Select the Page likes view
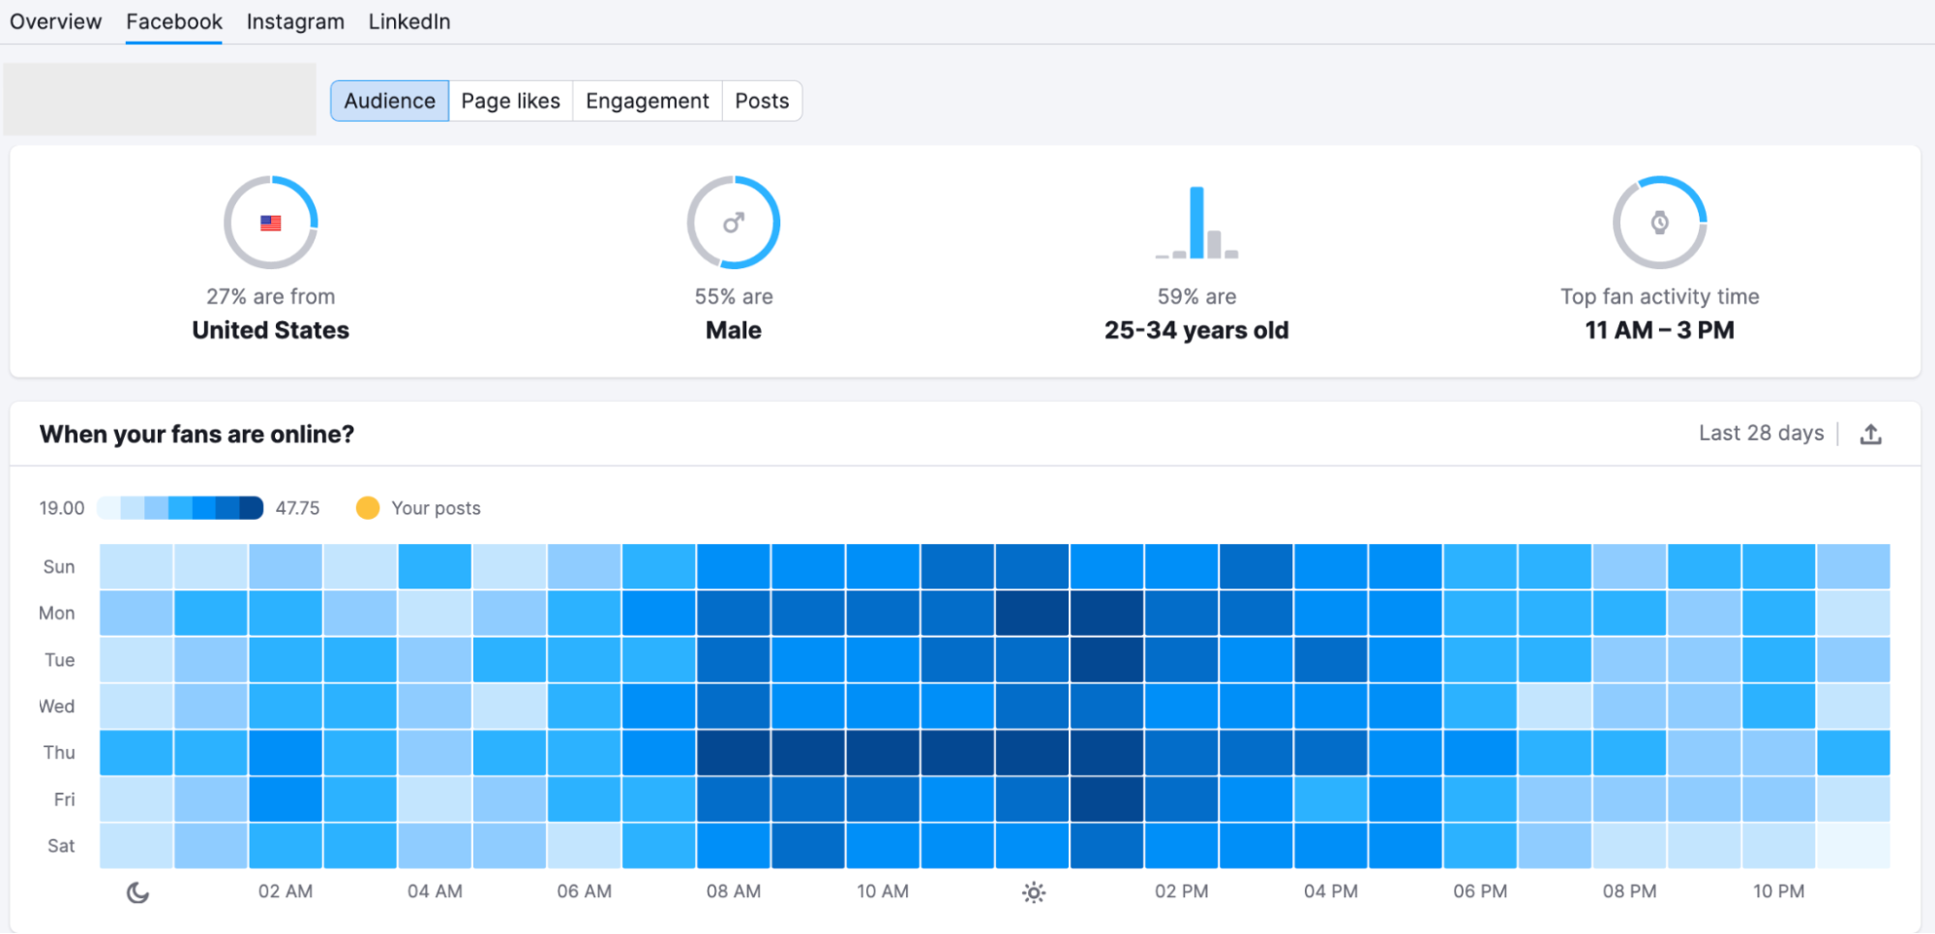 point(510,101)
